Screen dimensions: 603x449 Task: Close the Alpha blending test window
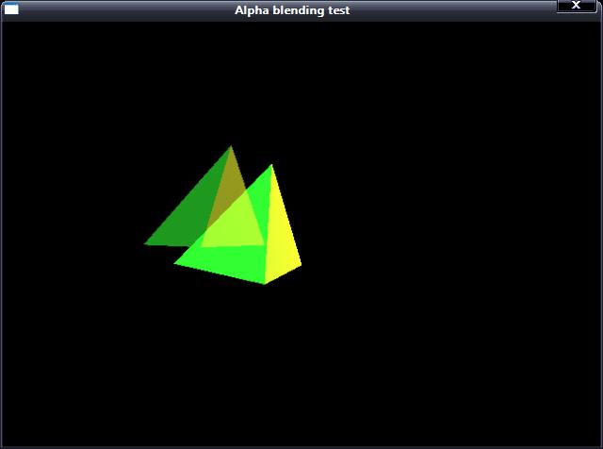[x=576, y=7]
